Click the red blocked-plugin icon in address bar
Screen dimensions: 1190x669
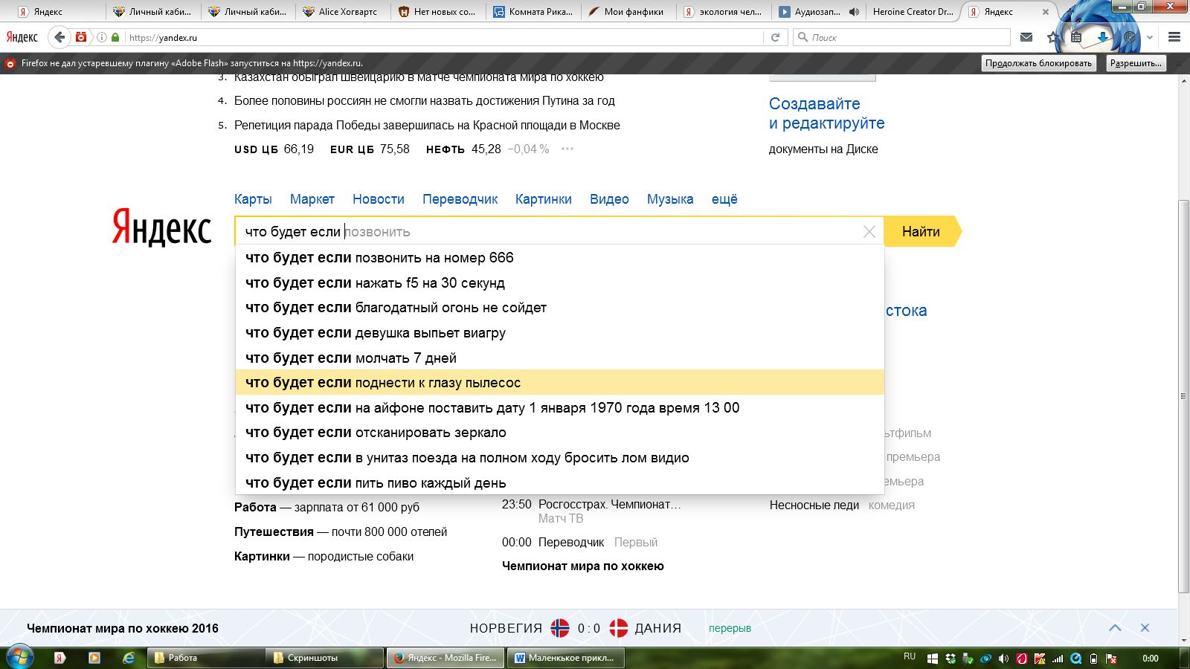point(81,37)
